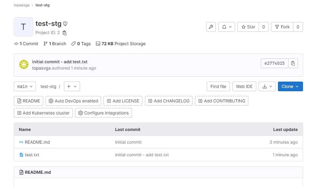The image size is (319, 187).
Task: Go to topasvga in breadcrumb
Action: point(22,5)
